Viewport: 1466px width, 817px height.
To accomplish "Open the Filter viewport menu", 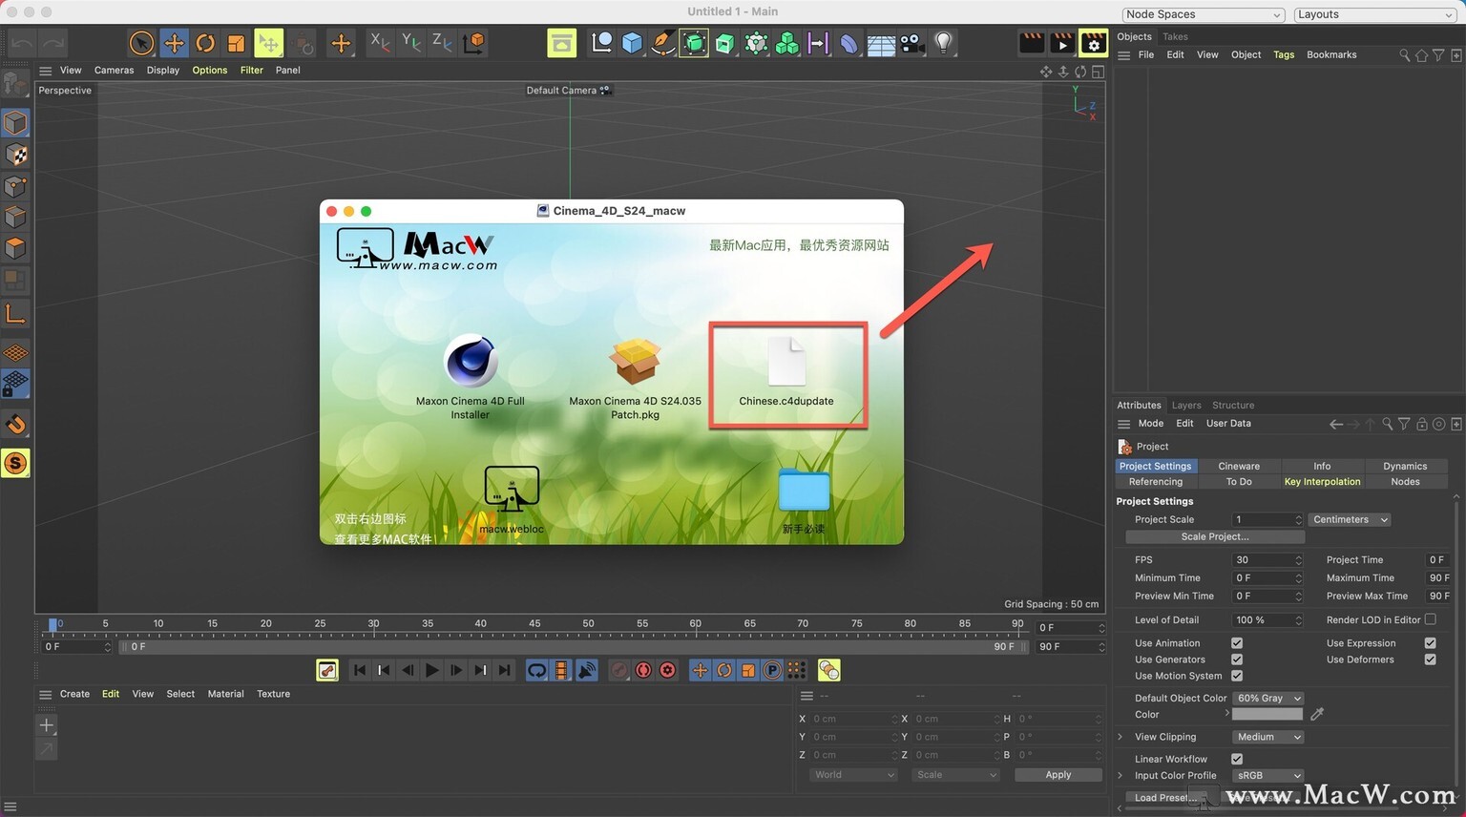I will (x=252, y=71).
